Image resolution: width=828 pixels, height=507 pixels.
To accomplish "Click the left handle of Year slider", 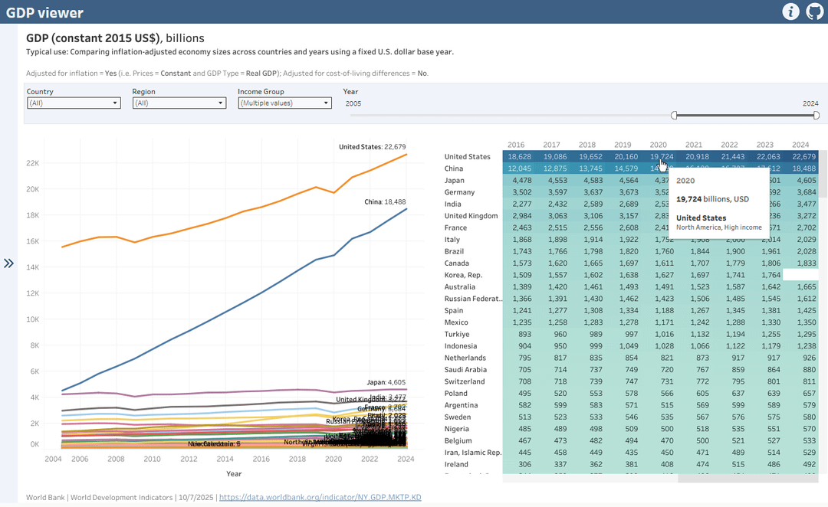I will 674,115.
